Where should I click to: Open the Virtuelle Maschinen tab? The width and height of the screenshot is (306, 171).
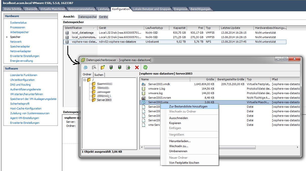53,9
